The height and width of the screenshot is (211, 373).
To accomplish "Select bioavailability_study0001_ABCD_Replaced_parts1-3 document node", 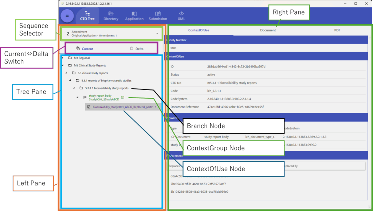I will (x=124, y=107).
